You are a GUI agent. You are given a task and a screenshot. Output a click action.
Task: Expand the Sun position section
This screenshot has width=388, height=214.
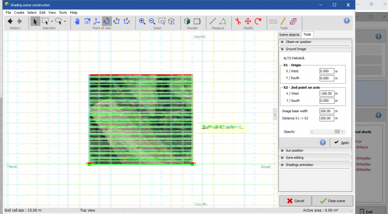[x=315, y=151]
